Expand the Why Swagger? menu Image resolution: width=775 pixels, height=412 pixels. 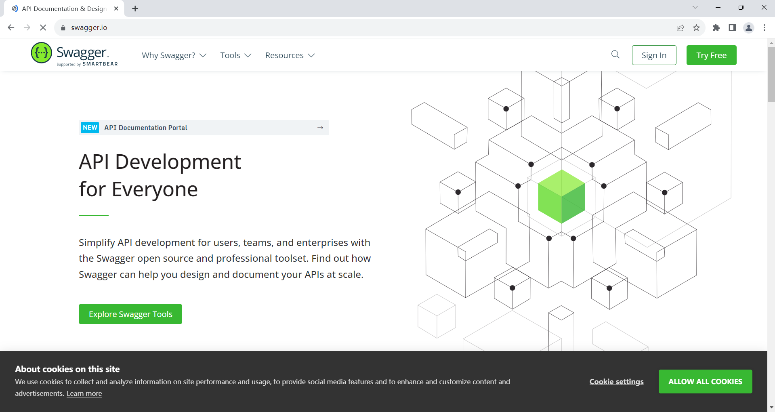[x=174, y=55]
